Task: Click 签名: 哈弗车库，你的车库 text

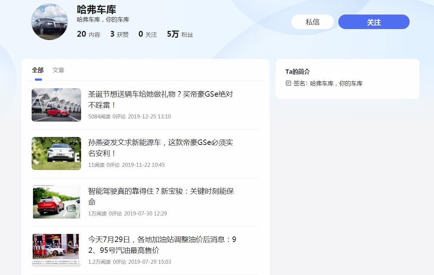Action: click(328, 84)
